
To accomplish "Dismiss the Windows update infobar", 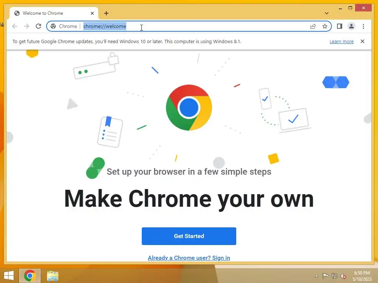I will [362, 41].
